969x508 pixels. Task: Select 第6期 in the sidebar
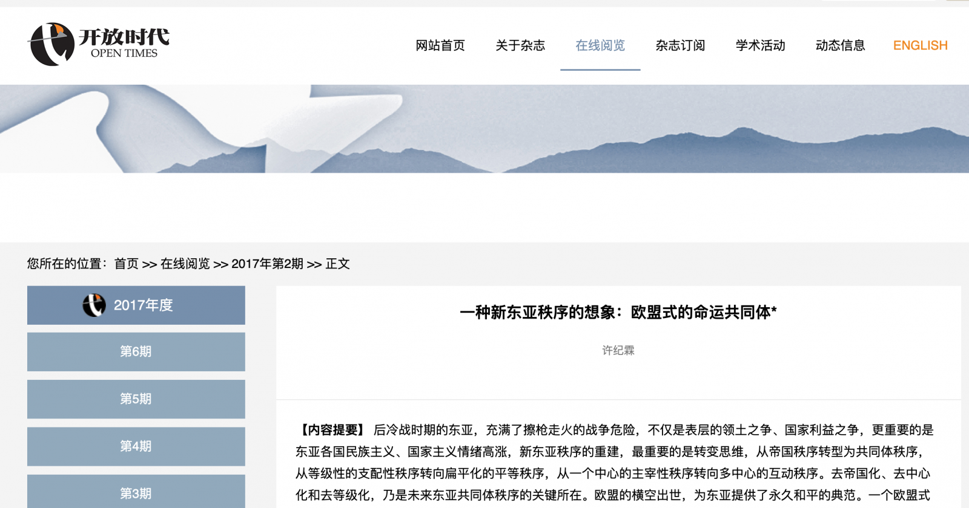click(x=136, y=351)
